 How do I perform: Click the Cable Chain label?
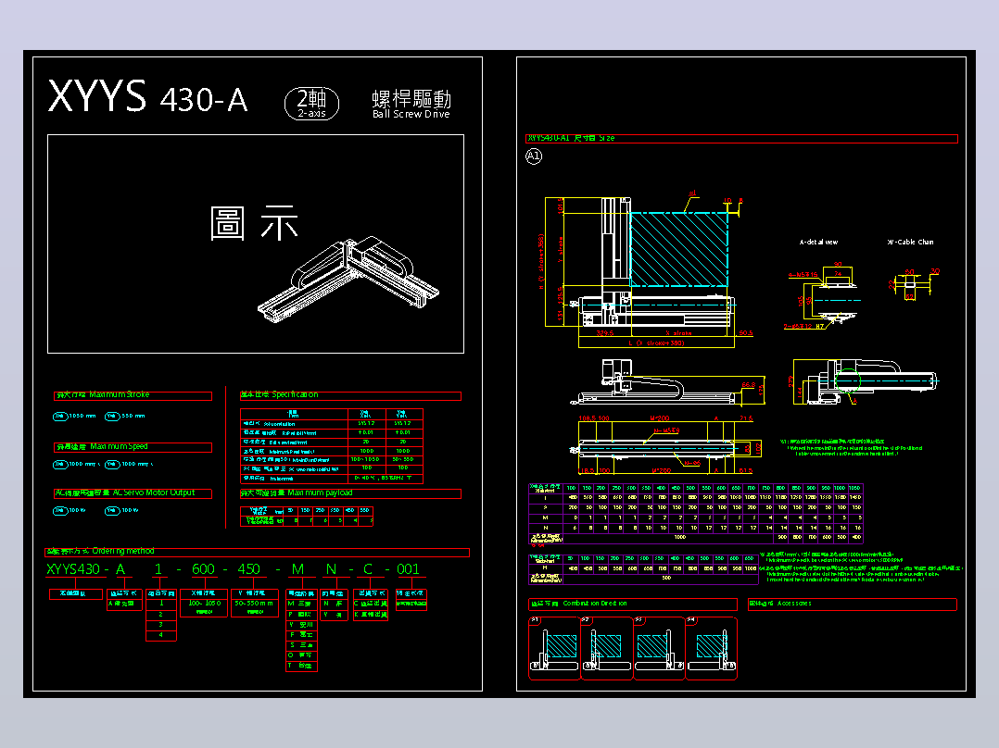coord(910,242)
